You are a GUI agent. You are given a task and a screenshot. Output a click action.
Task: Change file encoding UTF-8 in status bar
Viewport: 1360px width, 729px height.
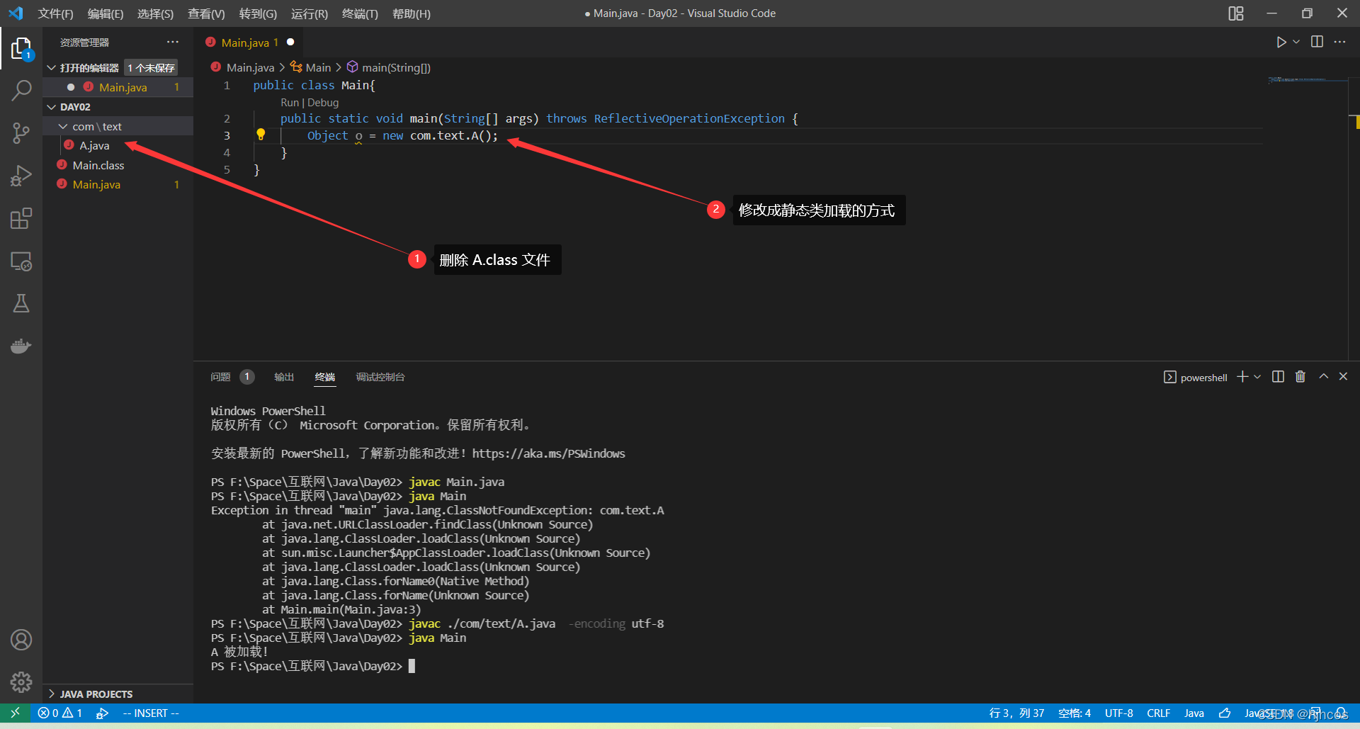pos(1119,713)
